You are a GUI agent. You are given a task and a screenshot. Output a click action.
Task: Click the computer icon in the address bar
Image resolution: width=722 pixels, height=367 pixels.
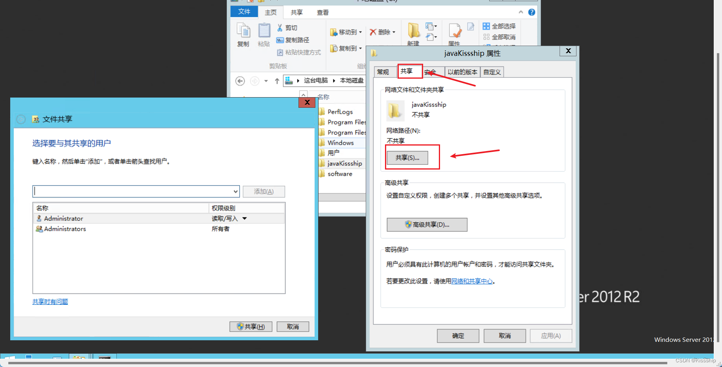click(289, 81)
